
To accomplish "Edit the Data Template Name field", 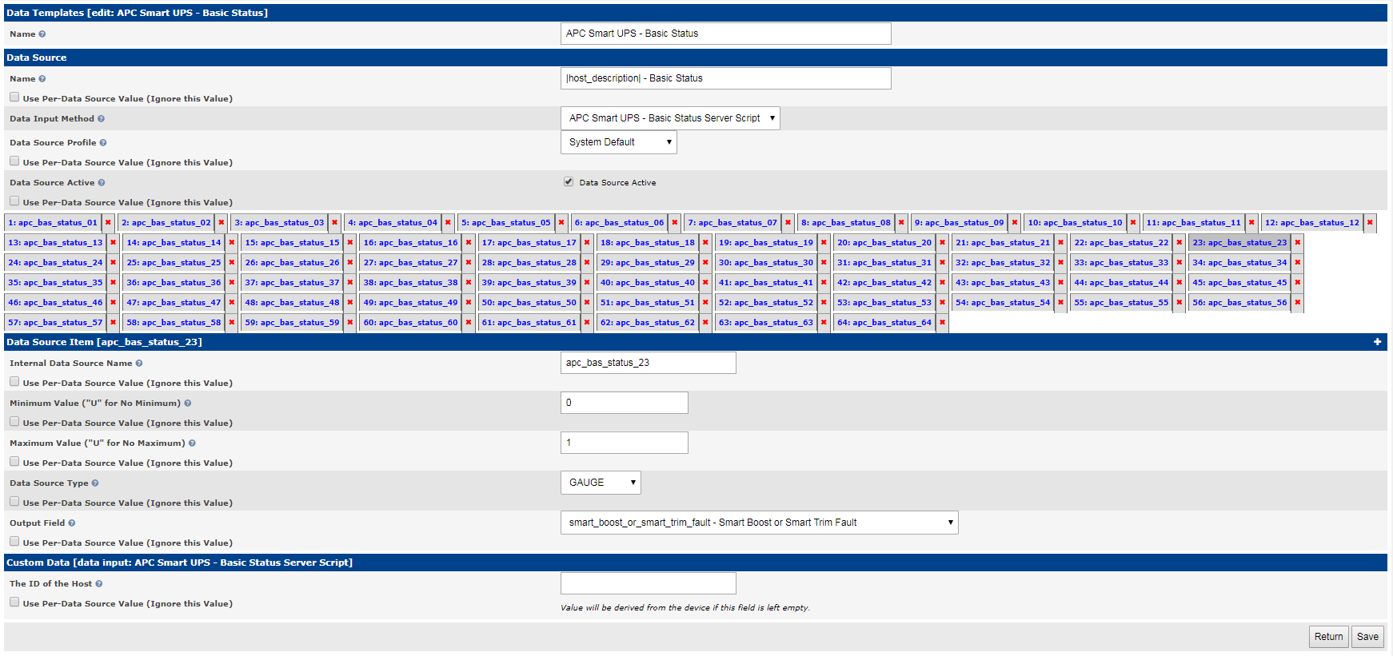I will [725, 34].
